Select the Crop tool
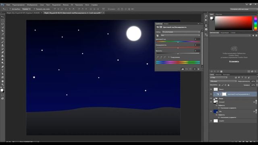The image size is (258, 145). point(2,31)
